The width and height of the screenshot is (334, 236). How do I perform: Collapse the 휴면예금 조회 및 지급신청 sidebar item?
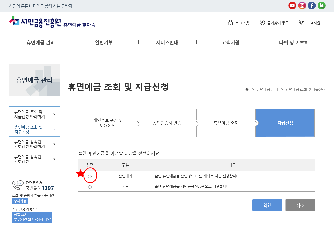coord(34,129)
